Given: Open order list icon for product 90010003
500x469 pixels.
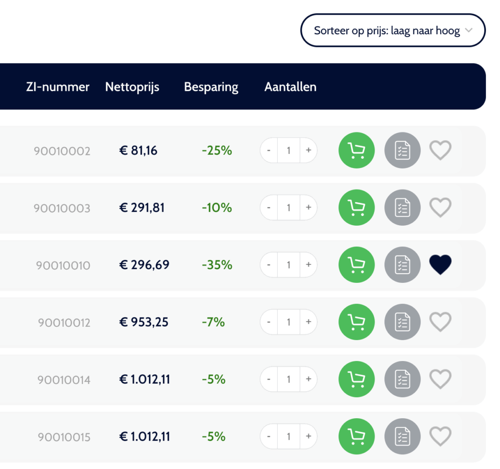Looking at the screenshot, I should [402, 208].
